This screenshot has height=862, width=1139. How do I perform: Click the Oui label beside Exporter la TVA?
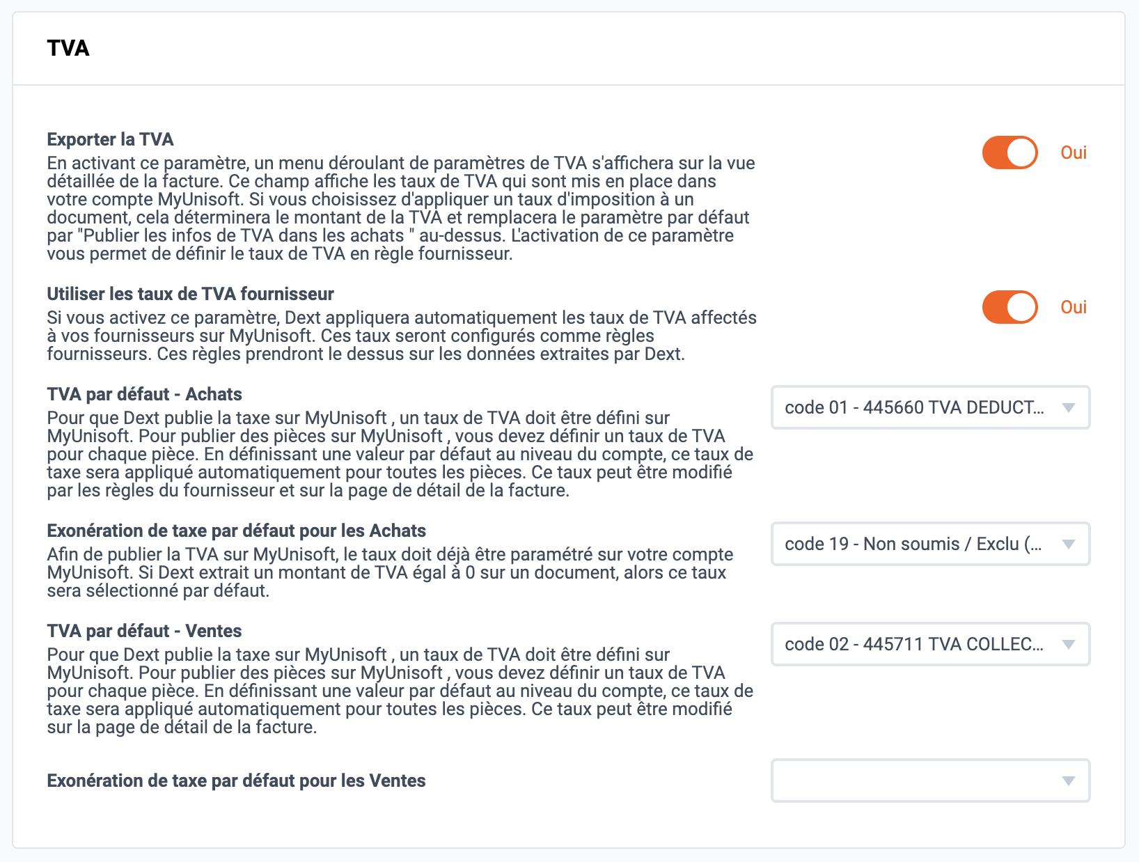pos(1074,152)
